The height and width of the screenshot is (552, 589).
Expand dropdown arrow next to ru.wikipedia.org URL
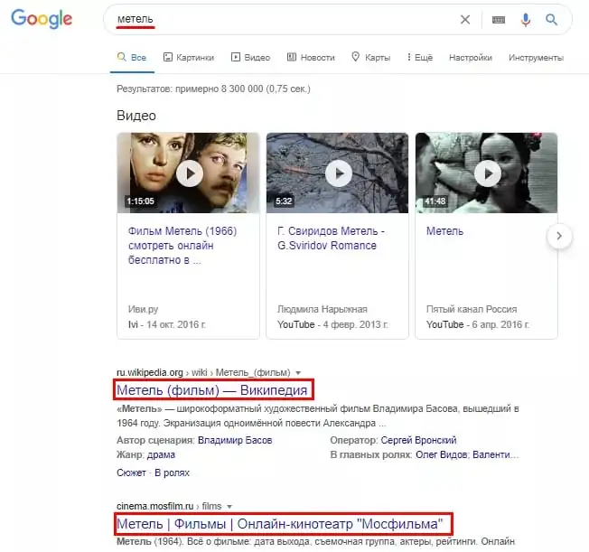[298, 373]
